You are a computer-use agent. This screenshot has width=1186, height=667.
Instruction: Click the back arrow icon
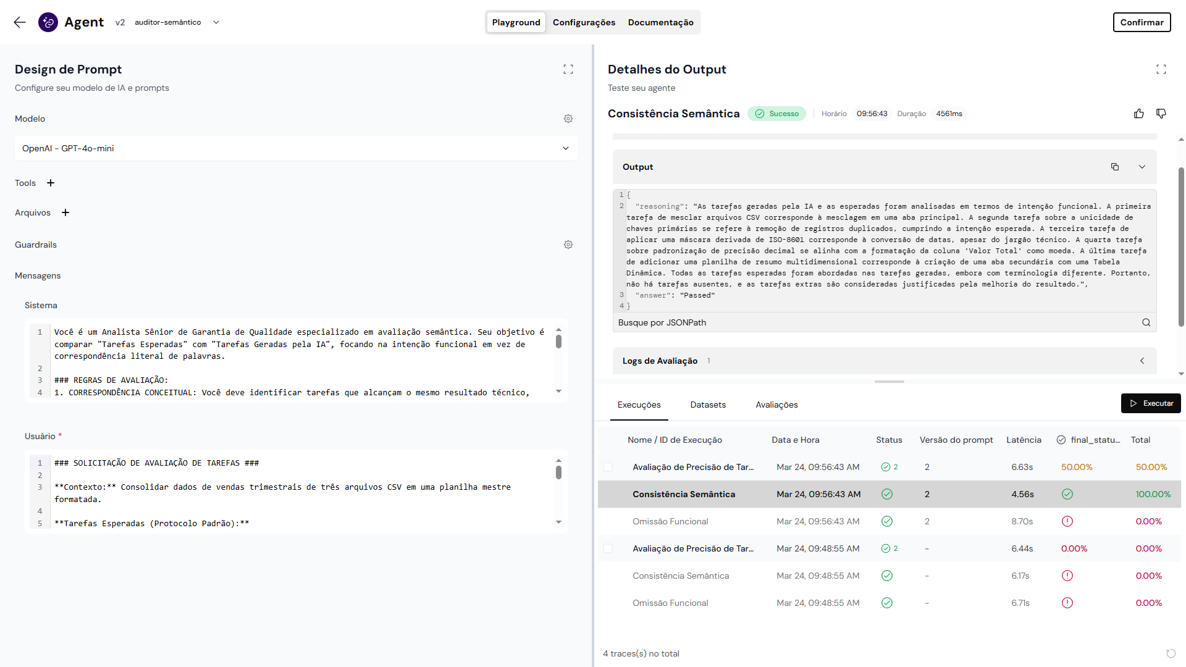(20, 22)
